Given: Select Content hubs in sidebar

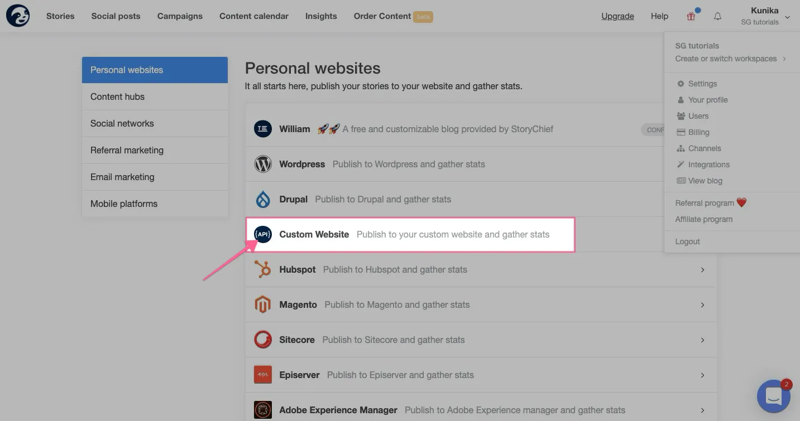Looking at the screenshot, I should pos(155,96).
